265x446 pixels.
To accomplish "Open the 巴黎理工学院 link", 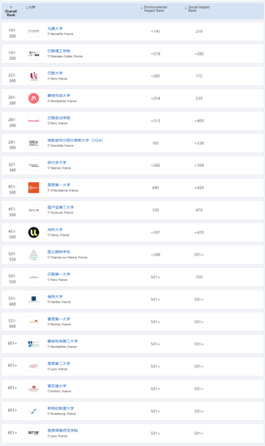I will [58, 51].
